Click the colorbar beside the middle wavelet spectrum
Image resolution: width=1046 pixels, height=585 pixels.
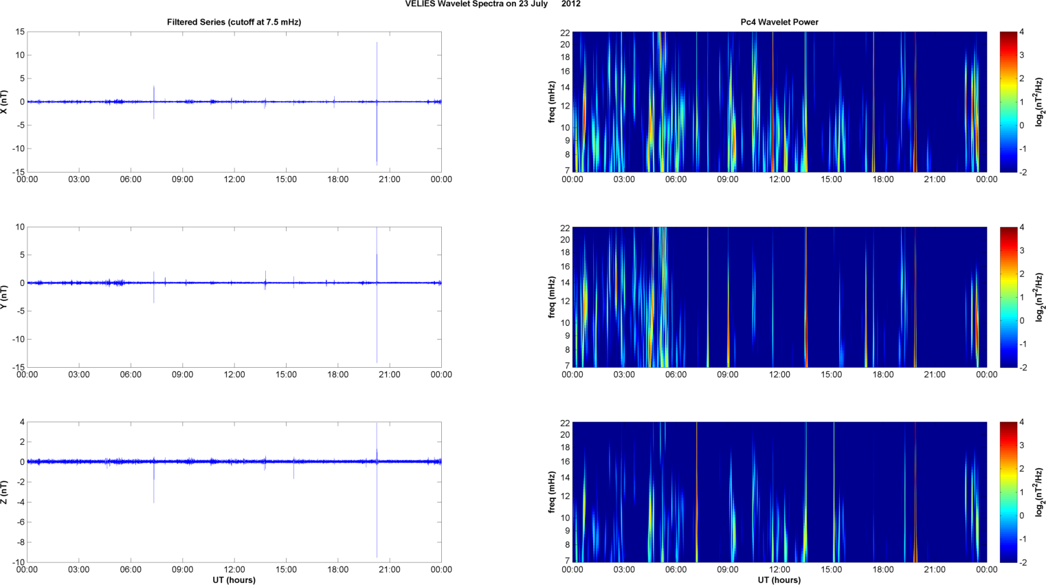pos(1008,297)
